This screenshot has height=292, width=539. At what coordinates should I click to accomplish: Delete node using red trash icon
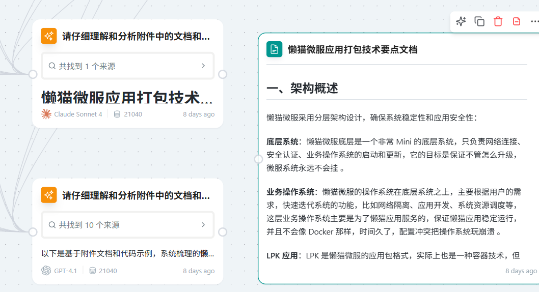click(x=498, y=21)
